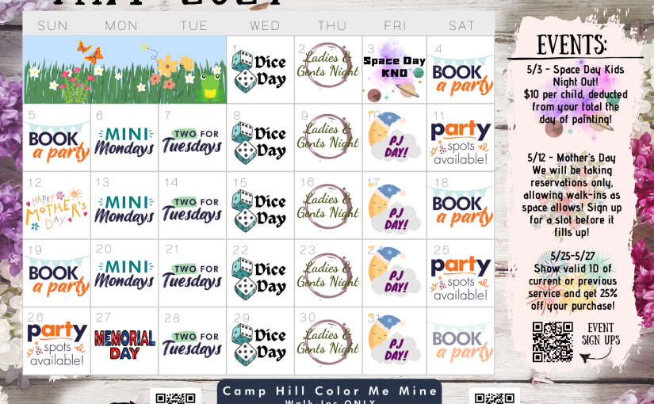The height and width of the screenshot is (404, 654).
Task: Click Party Spots Available on May 25
Action: click(x=461, y=278)
